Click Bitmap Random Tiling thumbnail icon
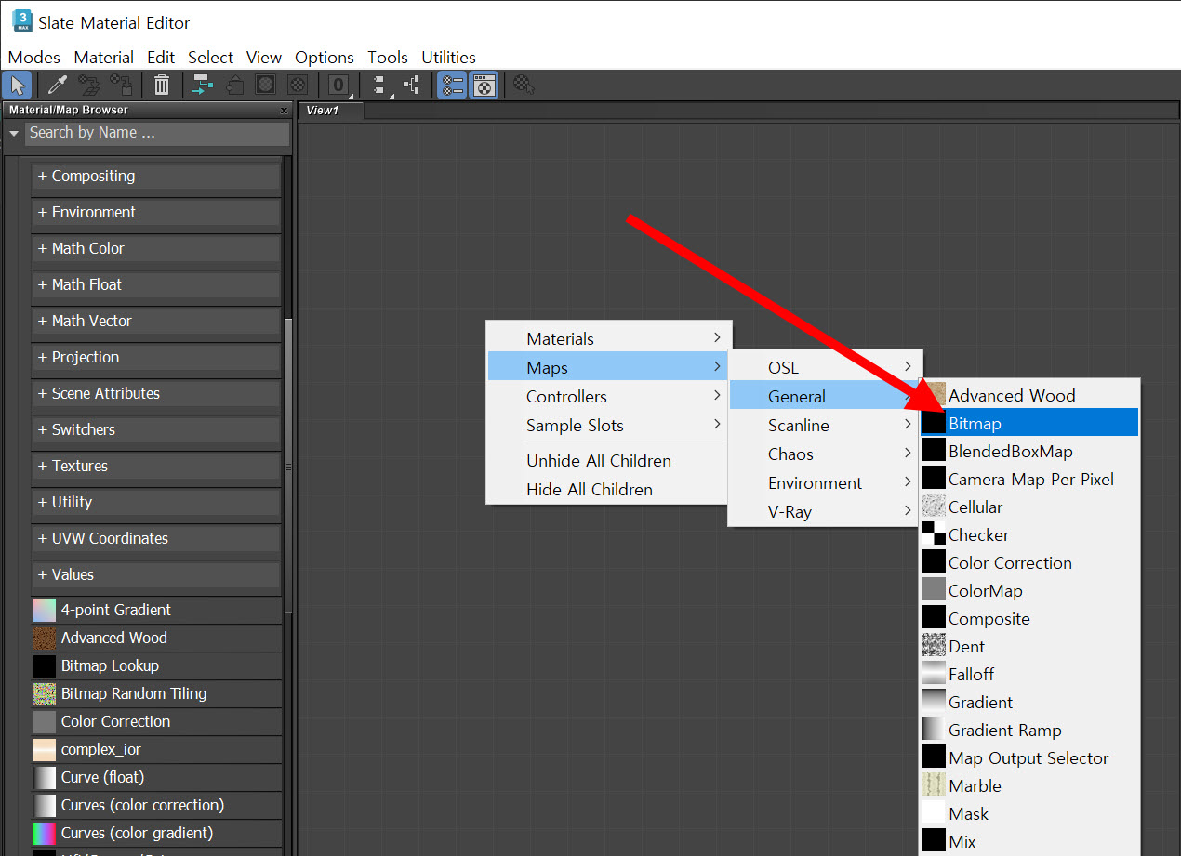Viewport: 1181px width, 856px height. (45, 694)
